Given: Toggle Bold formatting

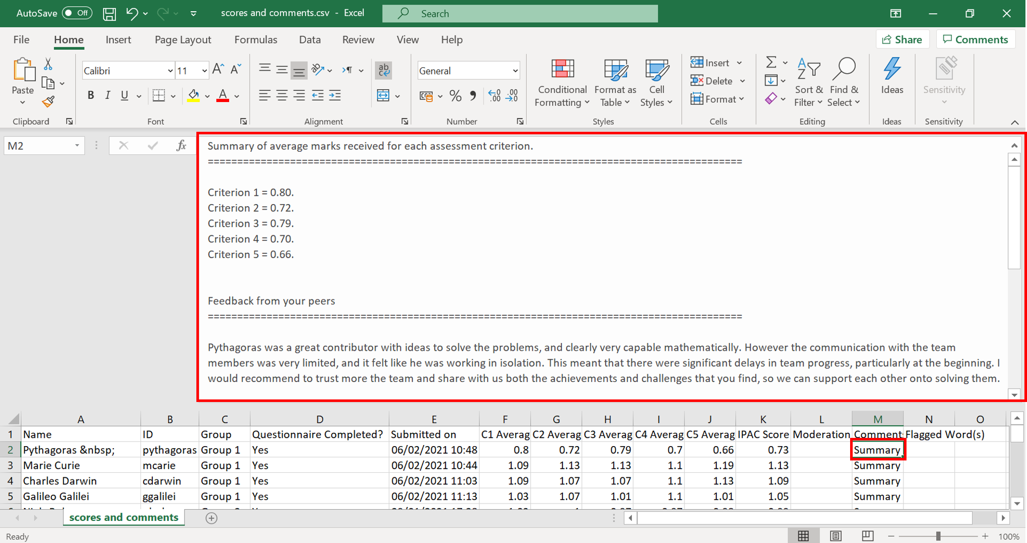Looking at the screenshot, I should coord(91,95).
